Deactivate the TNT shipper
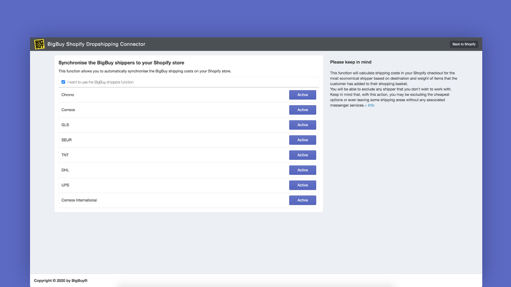The width and height of the screenshot is (511, 287). (302, 155)
